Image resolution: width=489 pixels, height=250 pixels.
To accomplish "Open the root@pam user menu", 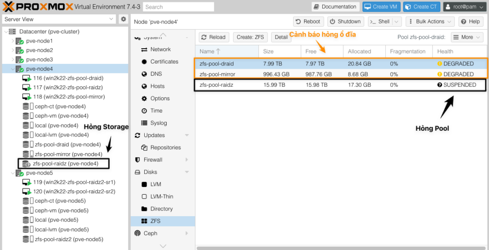I will [x=464, y=7].
